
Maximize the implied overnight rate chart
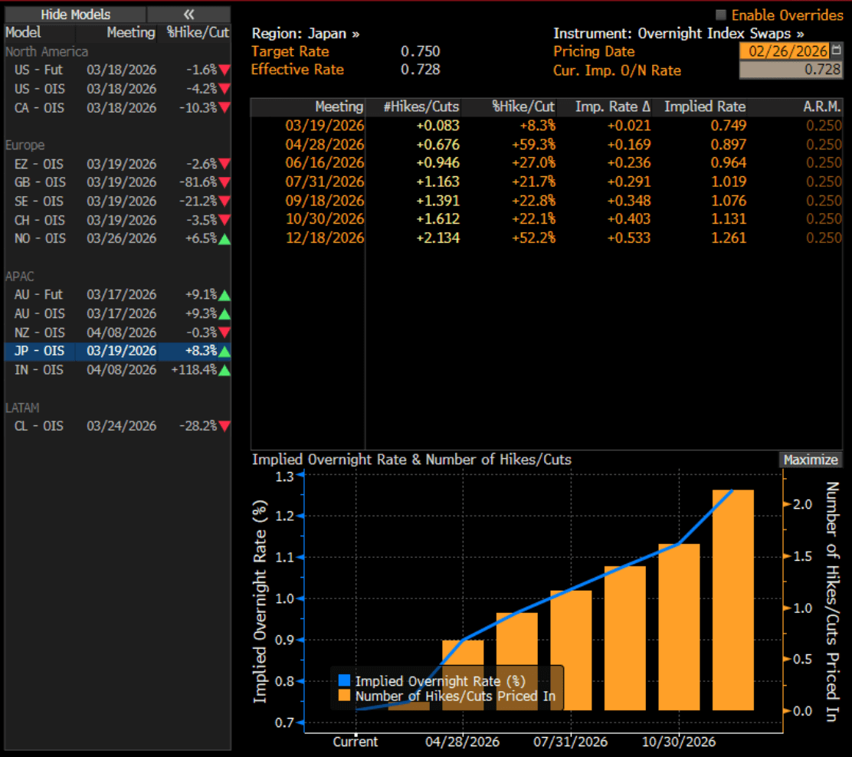[x=811, y=460]
